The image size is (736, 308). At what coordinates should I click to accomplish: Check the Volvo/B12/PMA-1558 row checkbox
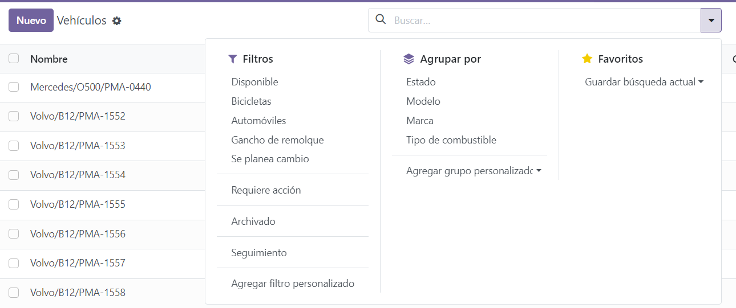[x=14, y=293]
